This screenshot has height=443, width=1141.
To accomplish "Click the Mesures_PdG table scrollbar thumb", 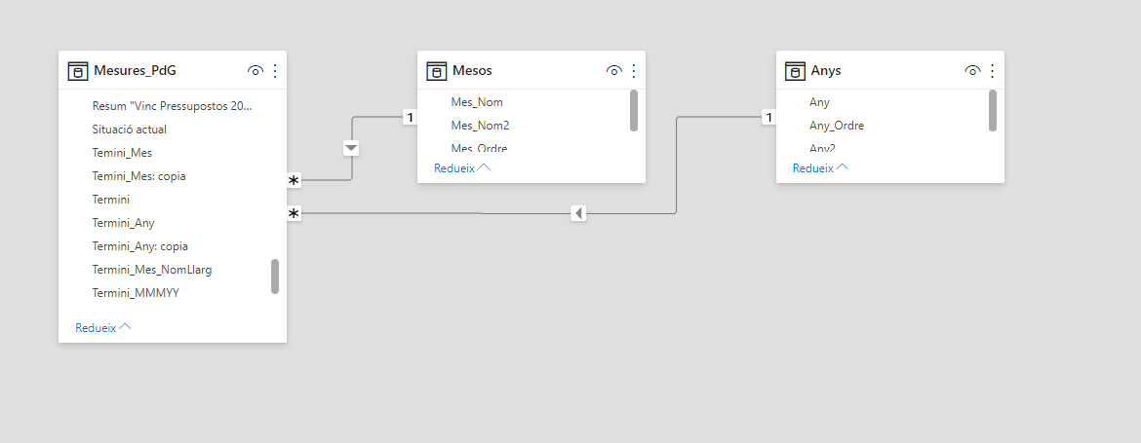I will click(x=275, y=276).
